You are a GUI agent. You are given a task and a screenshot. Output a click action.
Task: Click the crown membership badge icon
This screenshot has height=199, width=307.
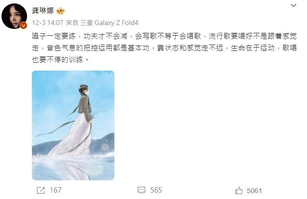[x=60, y=11]
